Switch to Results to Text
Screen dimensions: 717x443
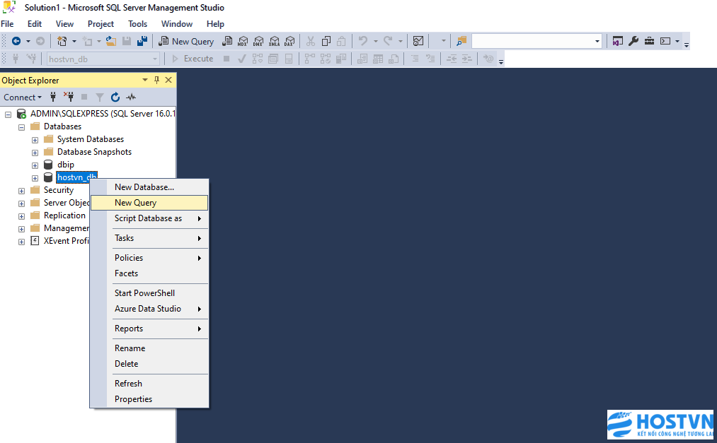pyautogui.click(x=362, y=59)
